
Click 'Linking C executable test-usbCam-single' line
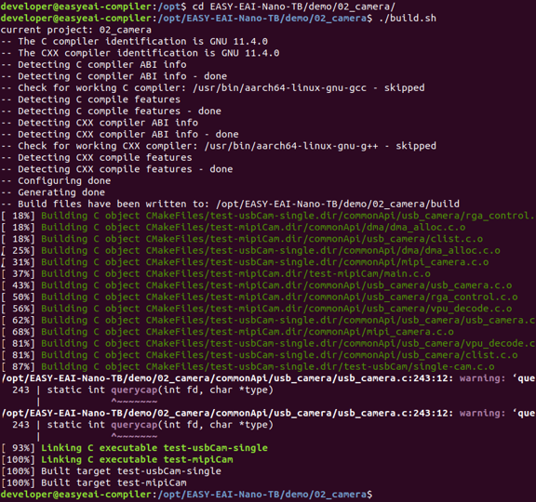click(134, 448)
